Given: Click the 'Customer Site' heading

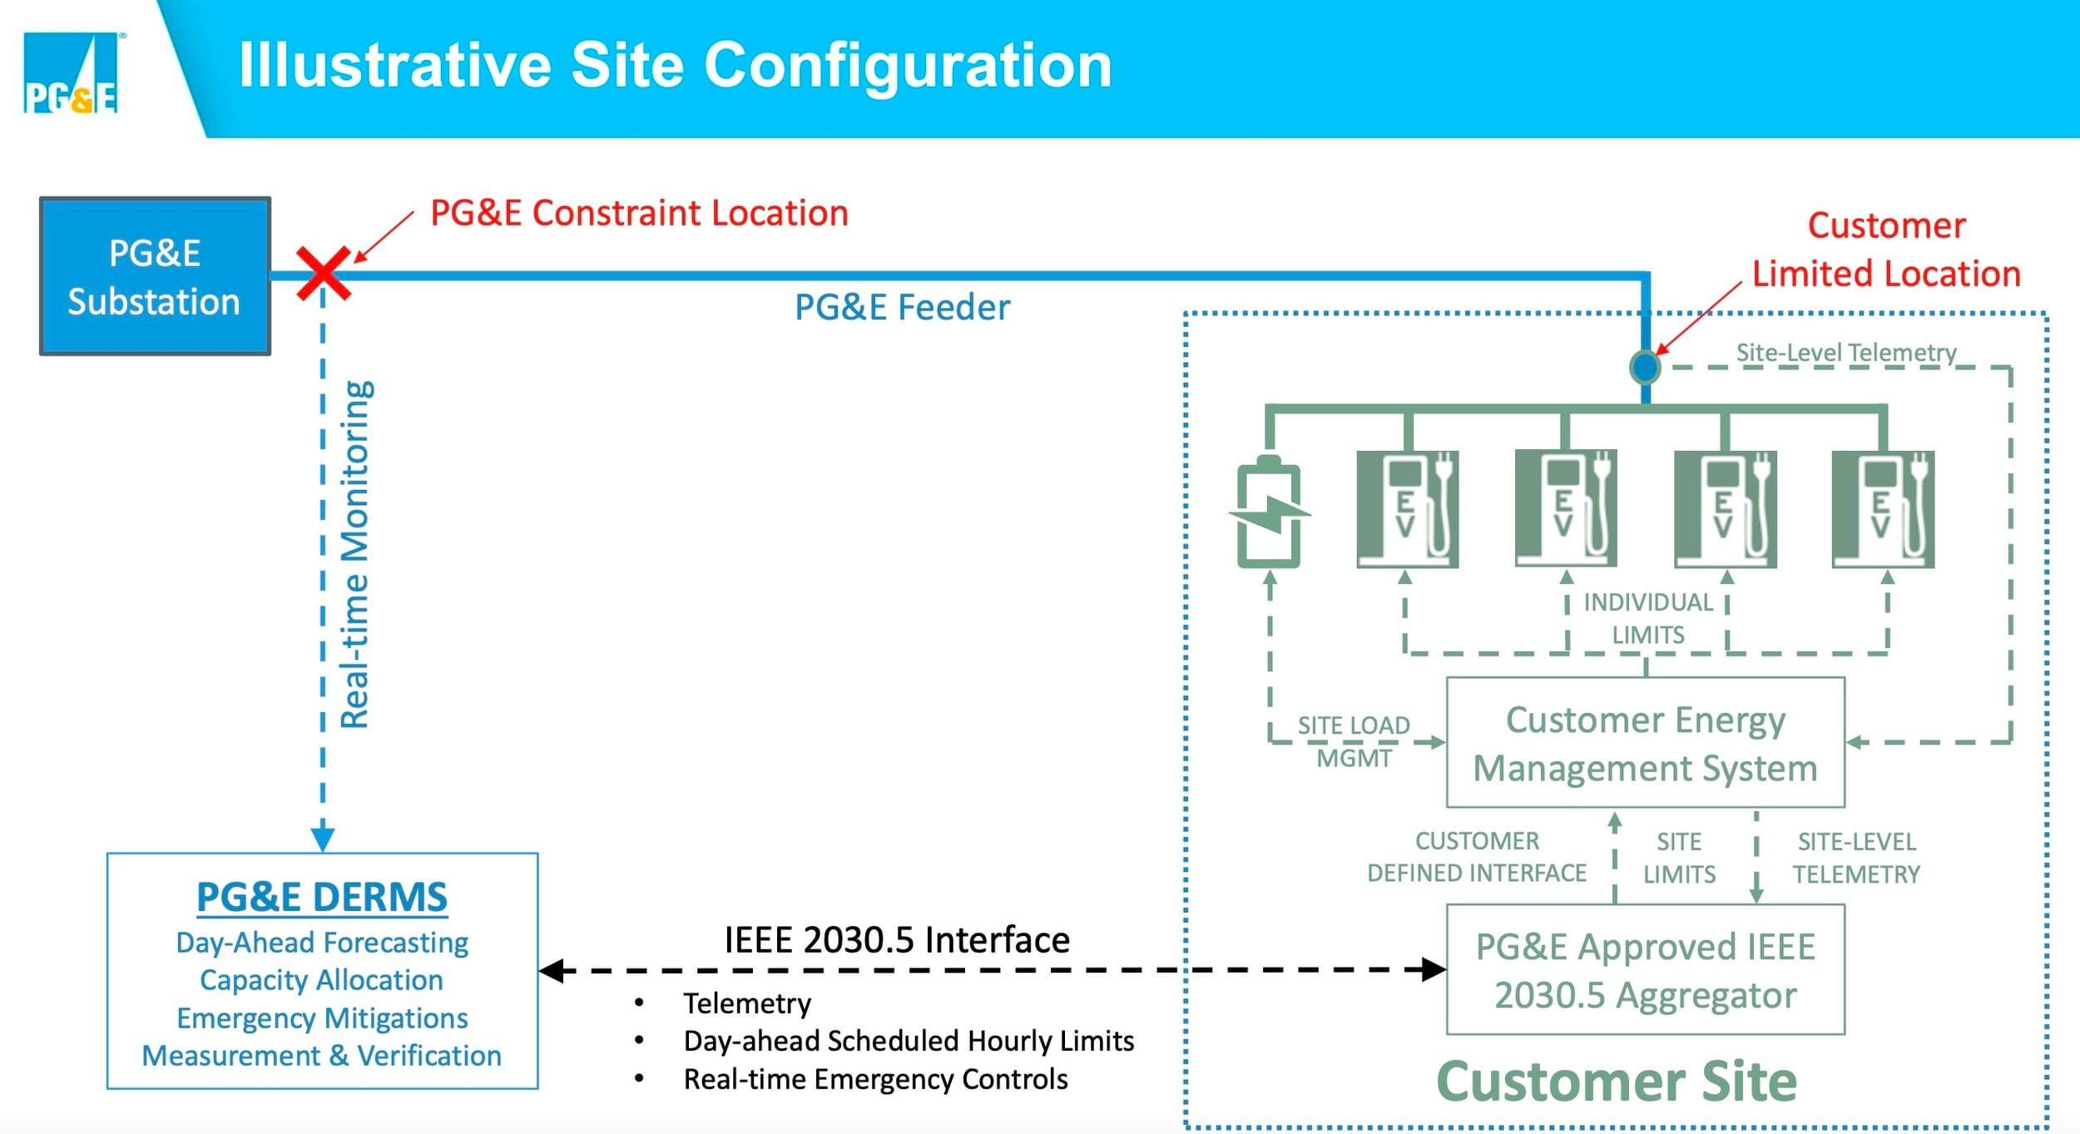Looking at the screenshot, I should pos(1617,1082).
